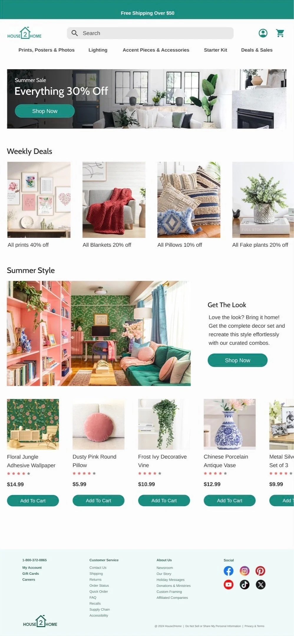The width and height of the screenshot is (294, 636).
Task: Open the X social icon
Action: coord(260,584)
